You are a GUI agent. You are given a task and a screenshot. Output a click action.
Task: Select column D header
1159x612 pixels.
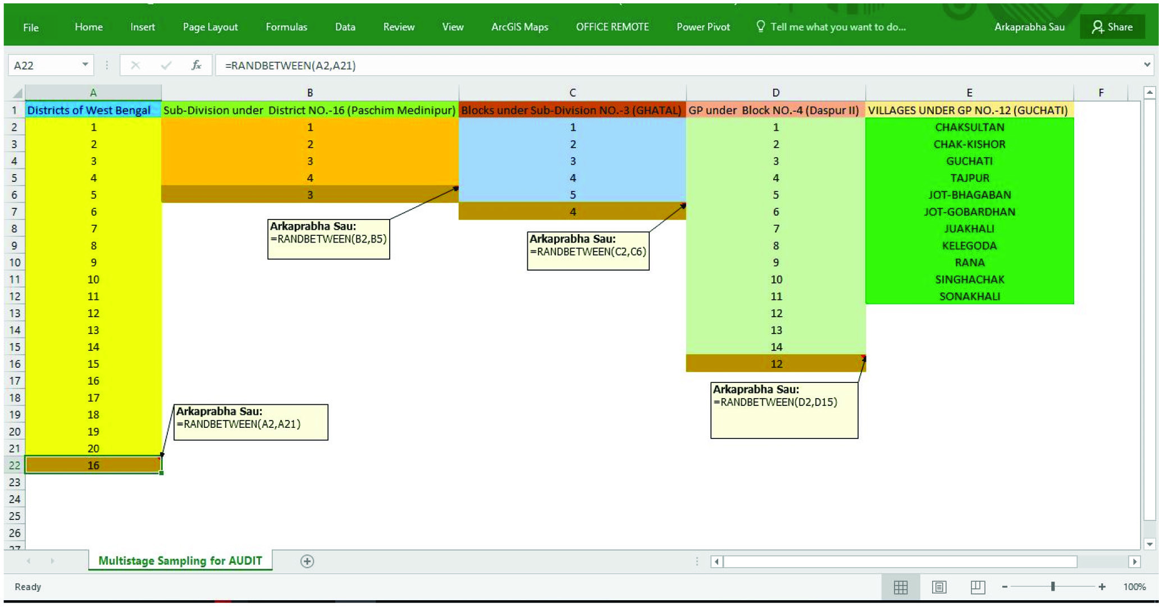(x=775, y=93)
